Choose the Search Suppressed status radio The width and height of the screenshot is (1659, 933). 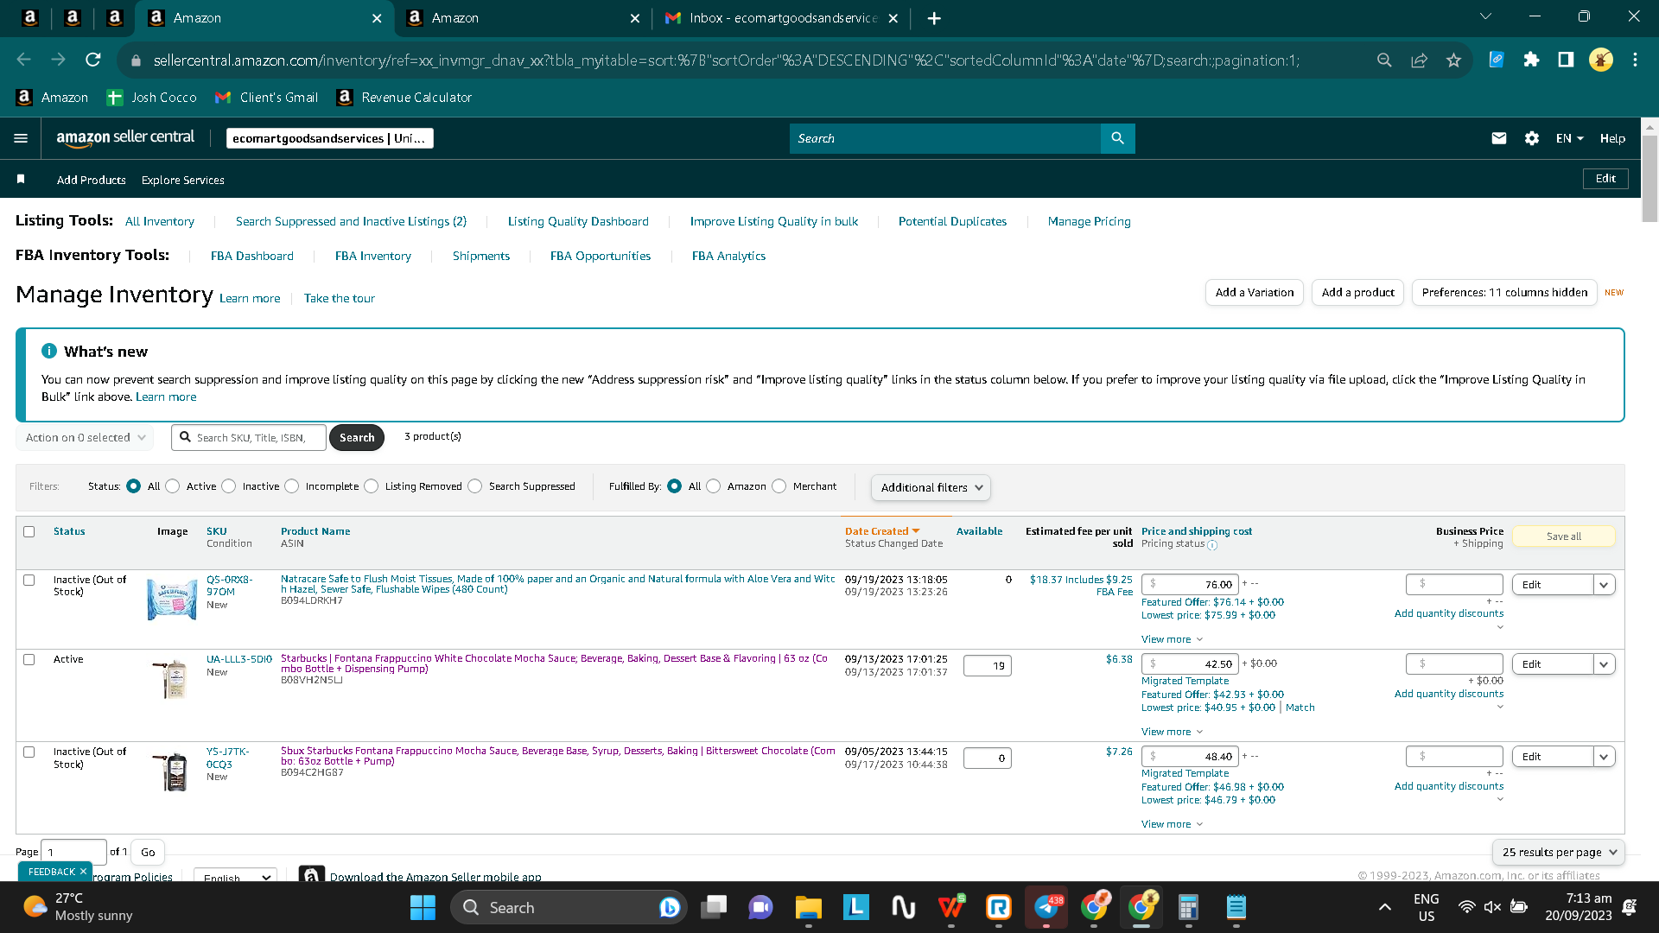coord(475,486)
